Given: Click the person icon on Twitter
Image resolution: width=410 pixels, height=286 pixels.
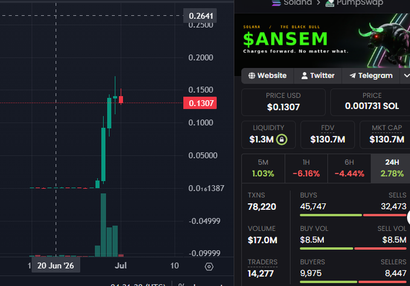Looking at the screenshot, I should click(304, 75).
